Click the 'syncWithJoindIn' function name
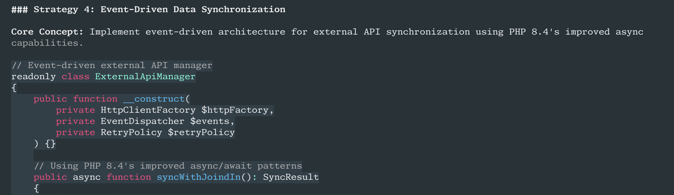 [199, 177]
